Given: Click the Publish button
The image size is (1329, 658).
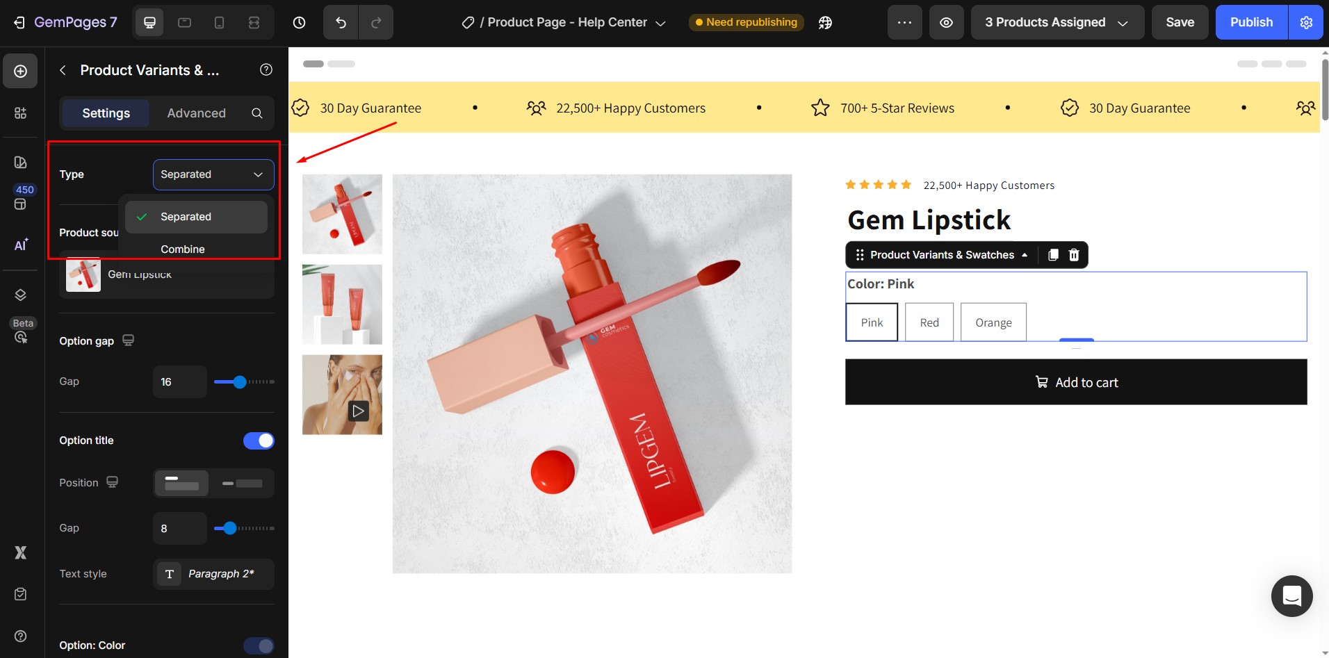Looking at the screenshot, I should coord(1250,22).
